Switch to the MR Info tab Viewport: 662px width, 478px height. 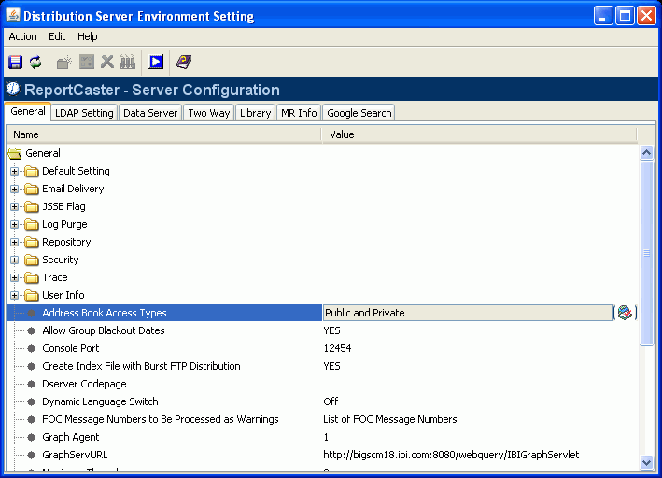(299, 113)
